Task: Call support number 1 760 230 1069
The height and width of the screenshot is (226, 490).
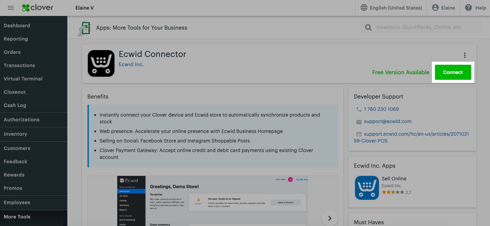Action: (x=381, y=109)
